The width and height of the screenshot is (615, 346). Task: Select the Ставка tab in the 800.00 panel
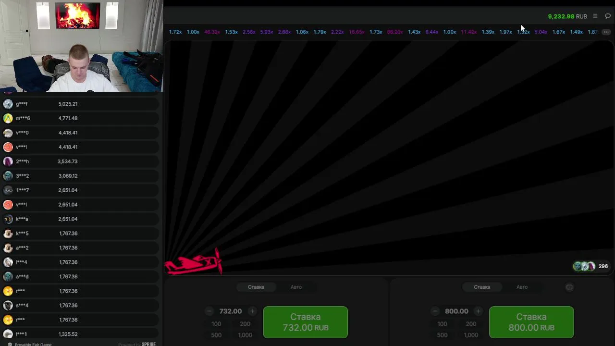click(482, 287)
